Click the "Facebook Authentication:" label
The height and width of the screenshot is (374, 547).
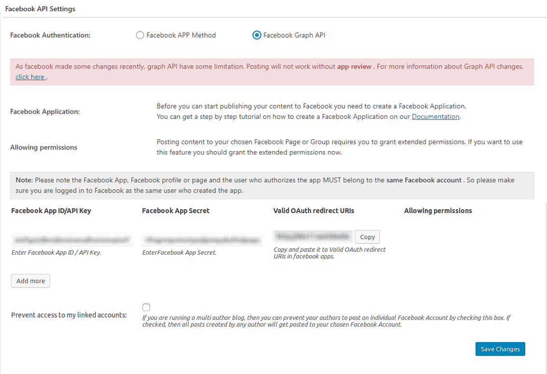point(50,35)
